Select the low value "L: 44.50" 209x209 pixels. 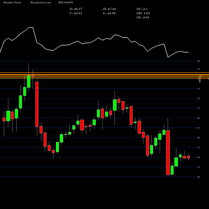click(x=109, y=13)
